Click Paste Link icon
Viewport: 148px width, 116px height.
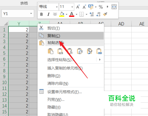[x=99, y=51]
